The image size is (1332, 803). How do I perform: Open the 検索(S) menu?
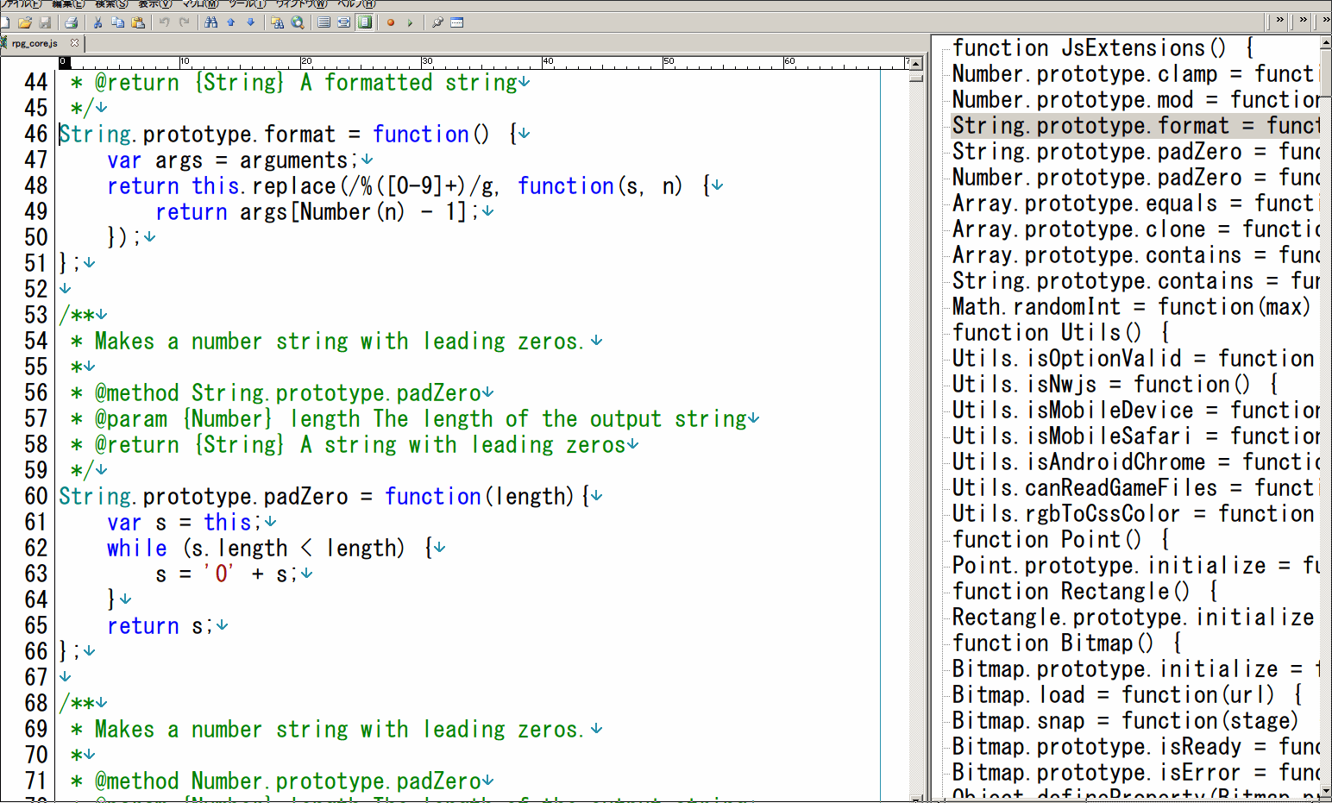[111, 4]
